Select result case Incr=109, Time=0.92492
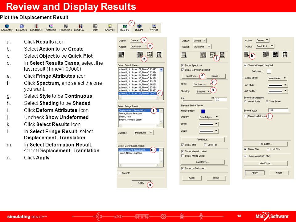 [x=138, y=69]
